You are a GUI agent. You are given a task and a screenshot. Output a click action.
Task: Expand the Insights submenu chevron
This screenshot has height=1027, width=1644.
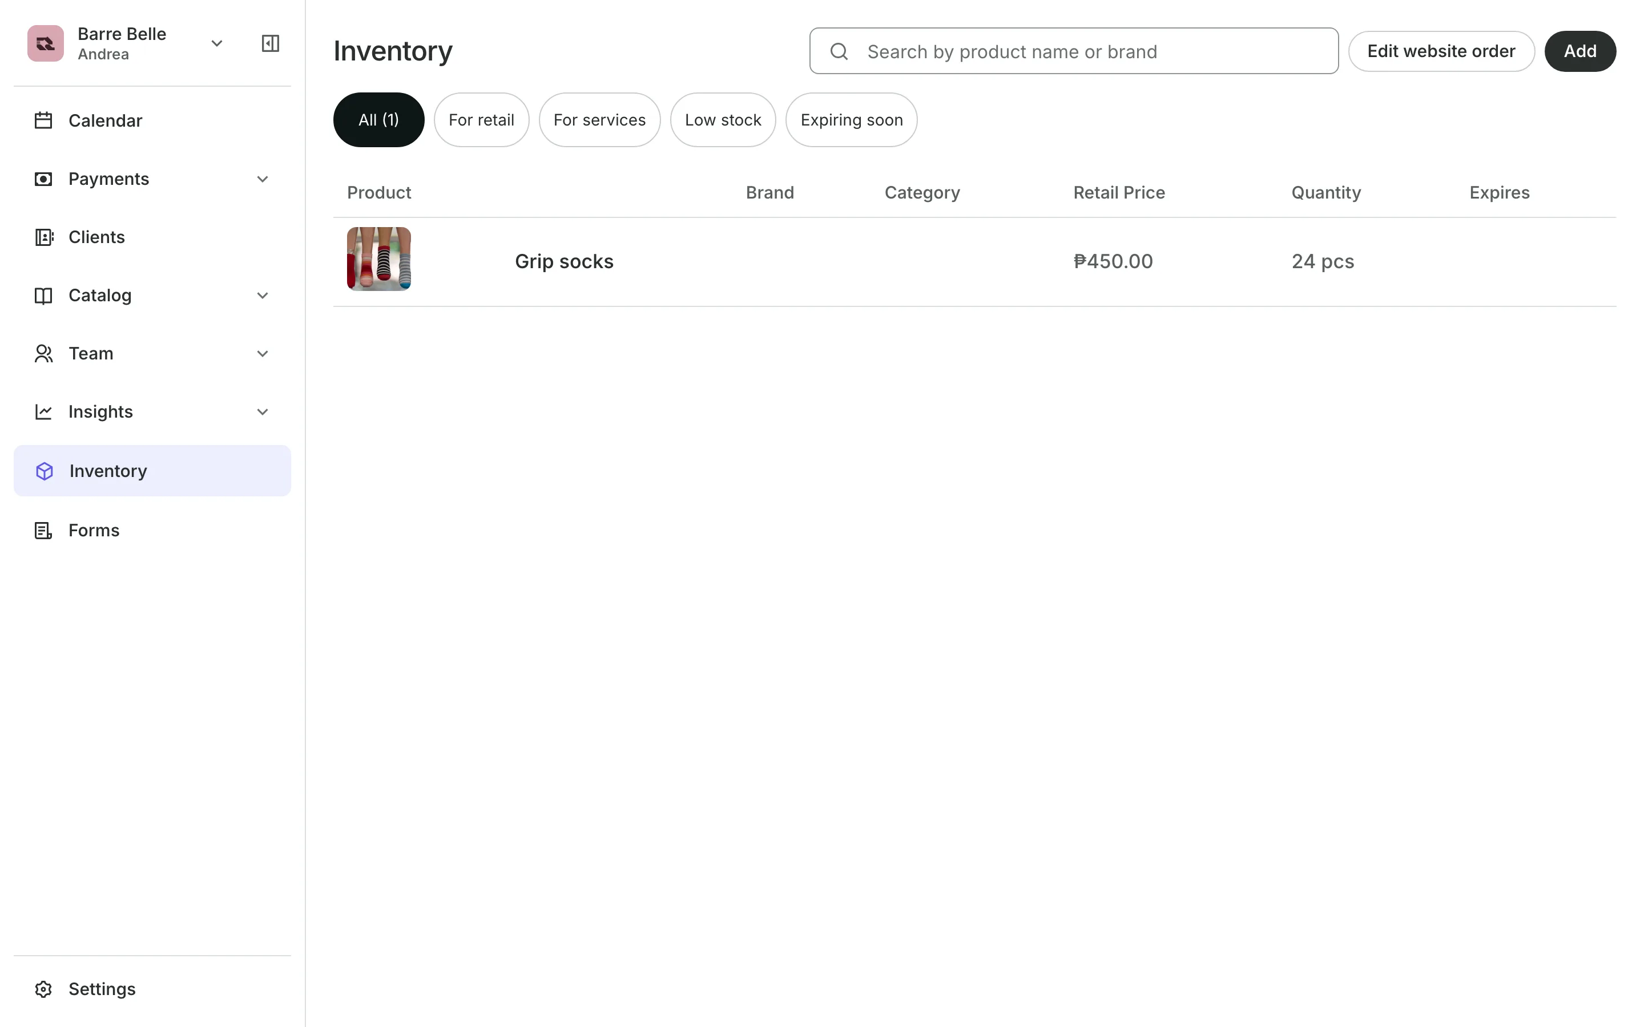coord(262,413)
